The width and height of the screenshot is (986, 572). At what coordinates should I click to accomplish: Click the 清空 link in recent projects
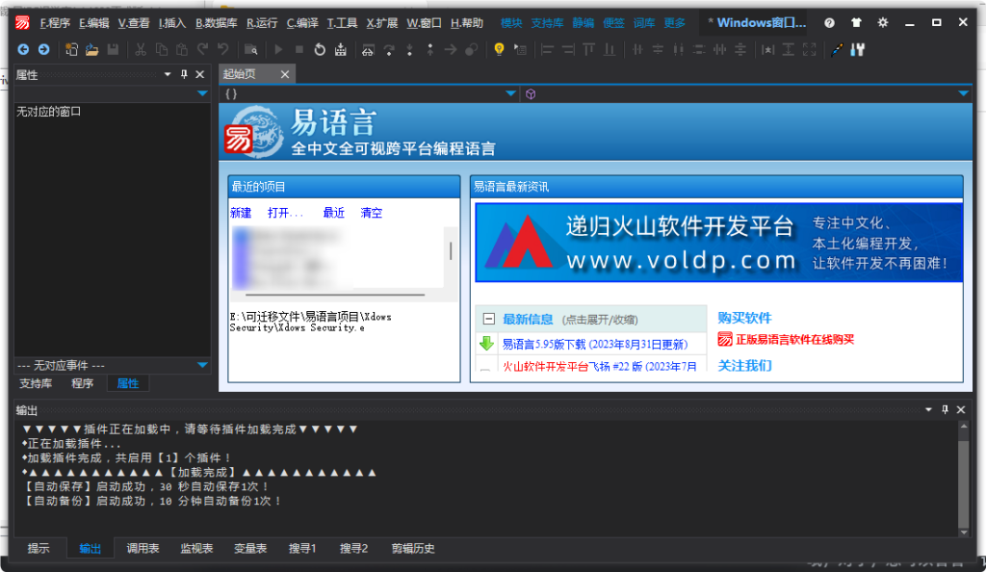[x=371, y=213]
